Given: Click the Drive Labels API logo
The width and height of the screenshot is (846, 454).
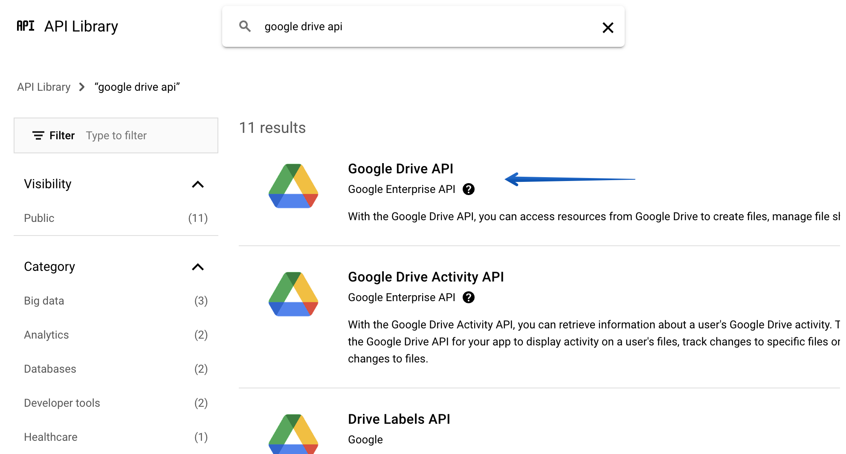Looking at the screenshot, I should click(x=293, y=434).
